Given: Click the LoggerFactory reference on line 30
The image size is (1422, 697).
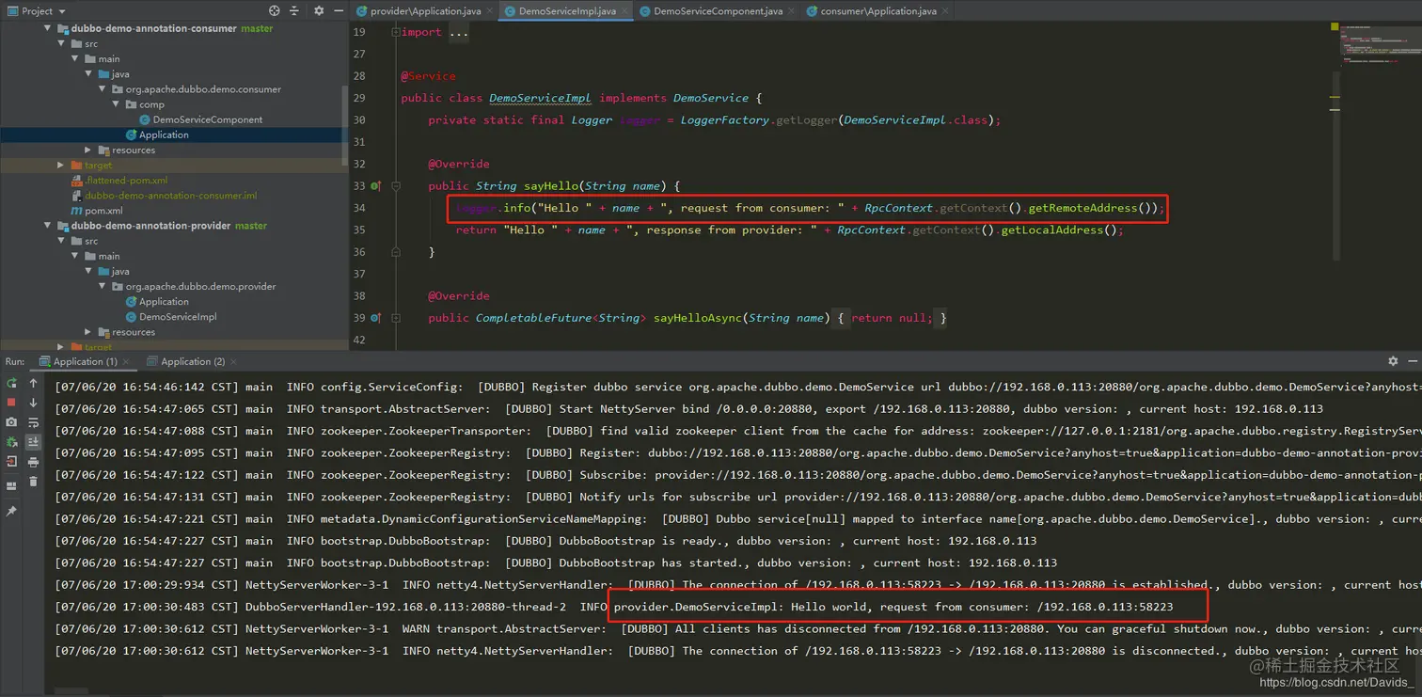Looking at the screenshot, I should (x=725, y=119).
